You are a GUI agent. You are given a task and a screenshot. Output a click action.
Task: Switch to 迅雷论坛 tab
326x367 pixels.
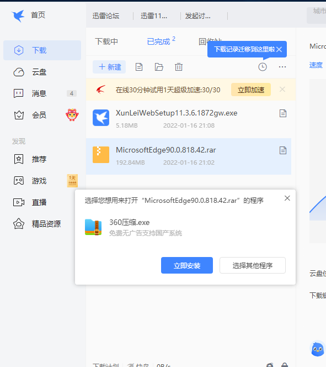(x=106, y=16)
